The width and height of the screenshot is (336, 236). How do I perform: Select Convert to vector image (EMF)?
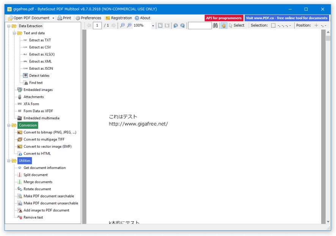47,147
